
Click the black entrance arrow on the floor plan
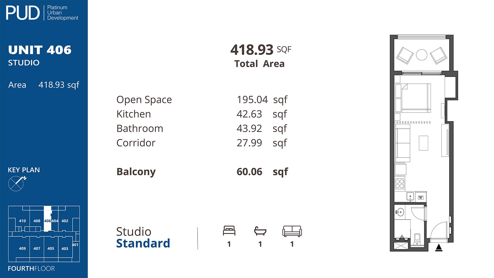[x=439, y=248]
